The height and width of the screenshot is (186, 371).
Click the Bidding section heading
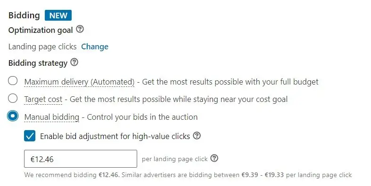[24, 15]
